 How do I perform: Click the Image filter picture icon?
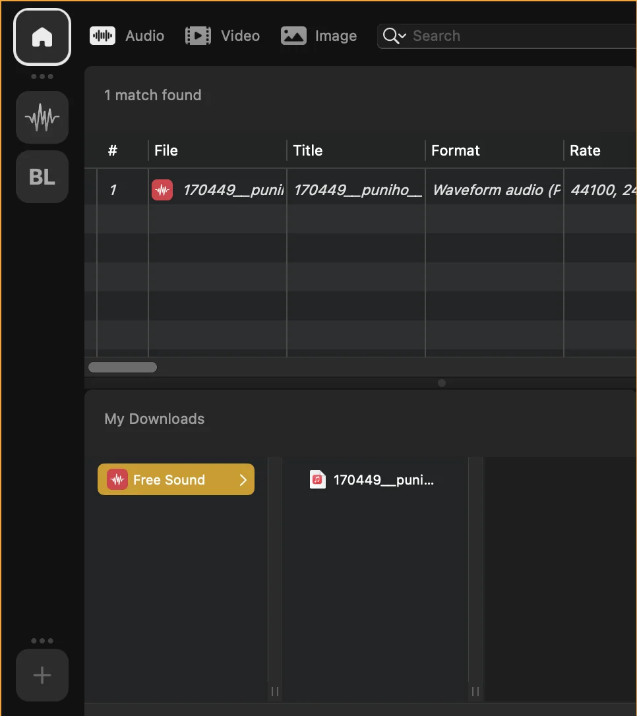293,36
